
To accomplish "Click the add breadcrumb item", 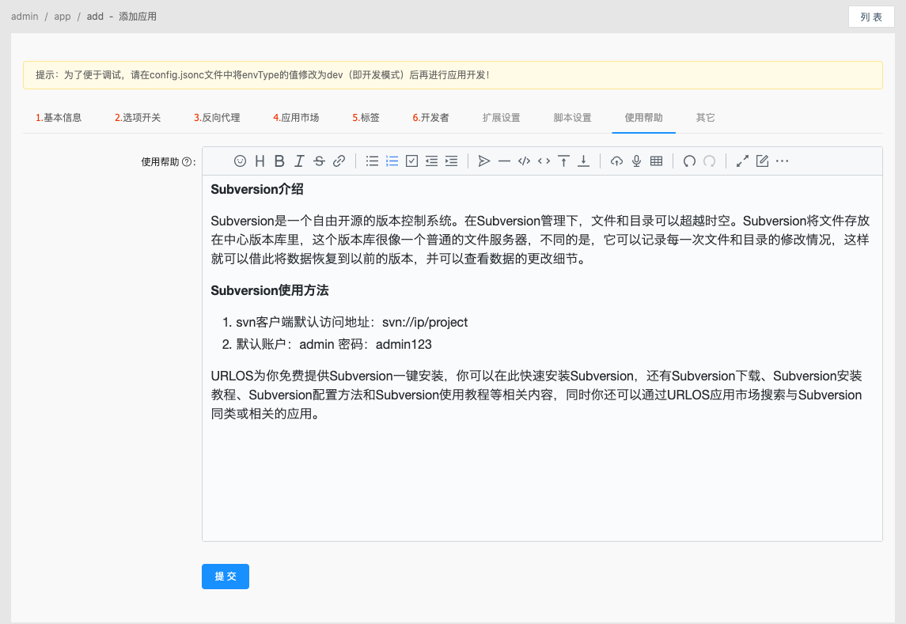I will (x=95, y=16).
